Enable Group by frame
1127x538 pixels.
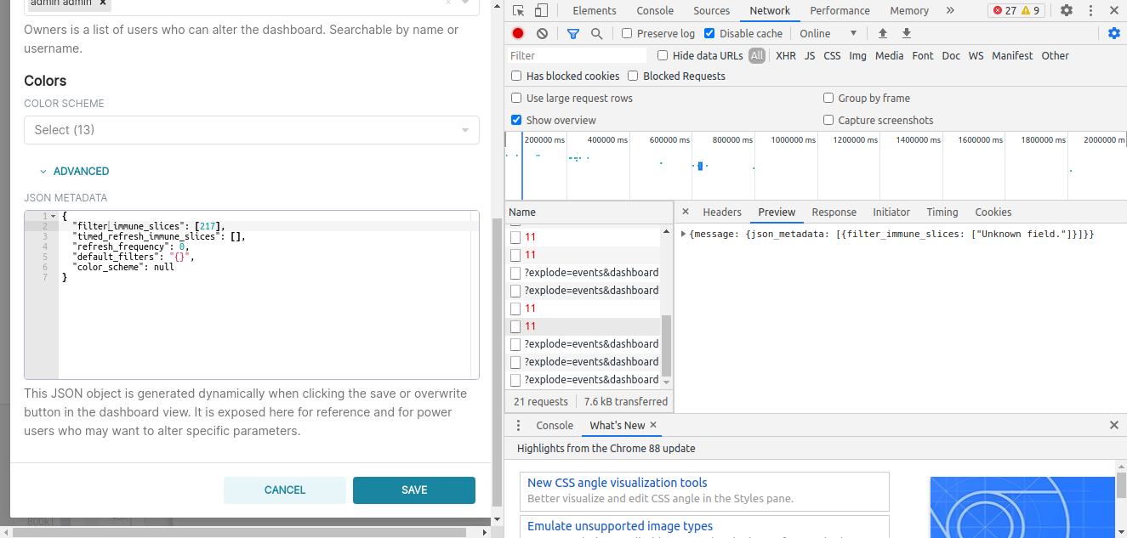pos(828,98)
